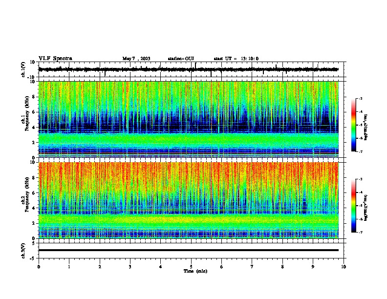Click the '7' minute tick on time axis

(252, 267)
